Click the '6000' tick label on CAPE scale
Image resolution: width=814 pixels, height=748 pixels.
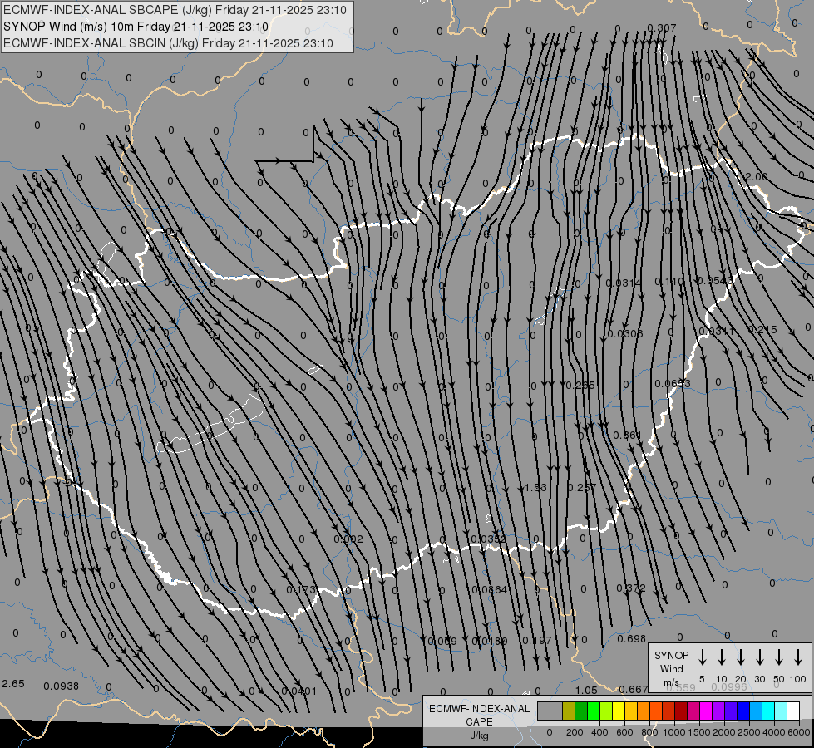coord(799,732)
